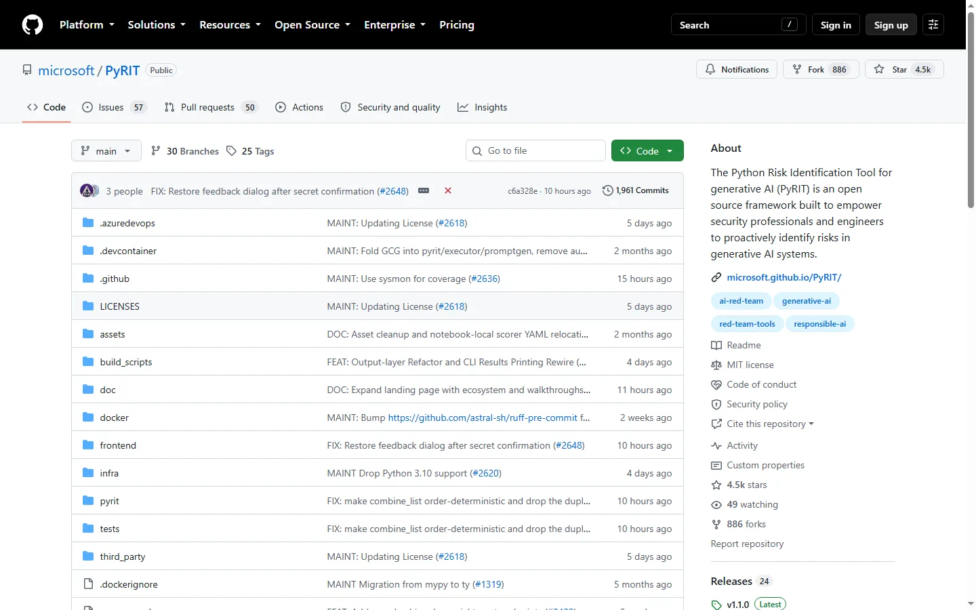Image resolution: width=976 pixels, height=610 pixels.
Task: Click the tag icon beside v1.1.0 release
Action: pos(716,605)
